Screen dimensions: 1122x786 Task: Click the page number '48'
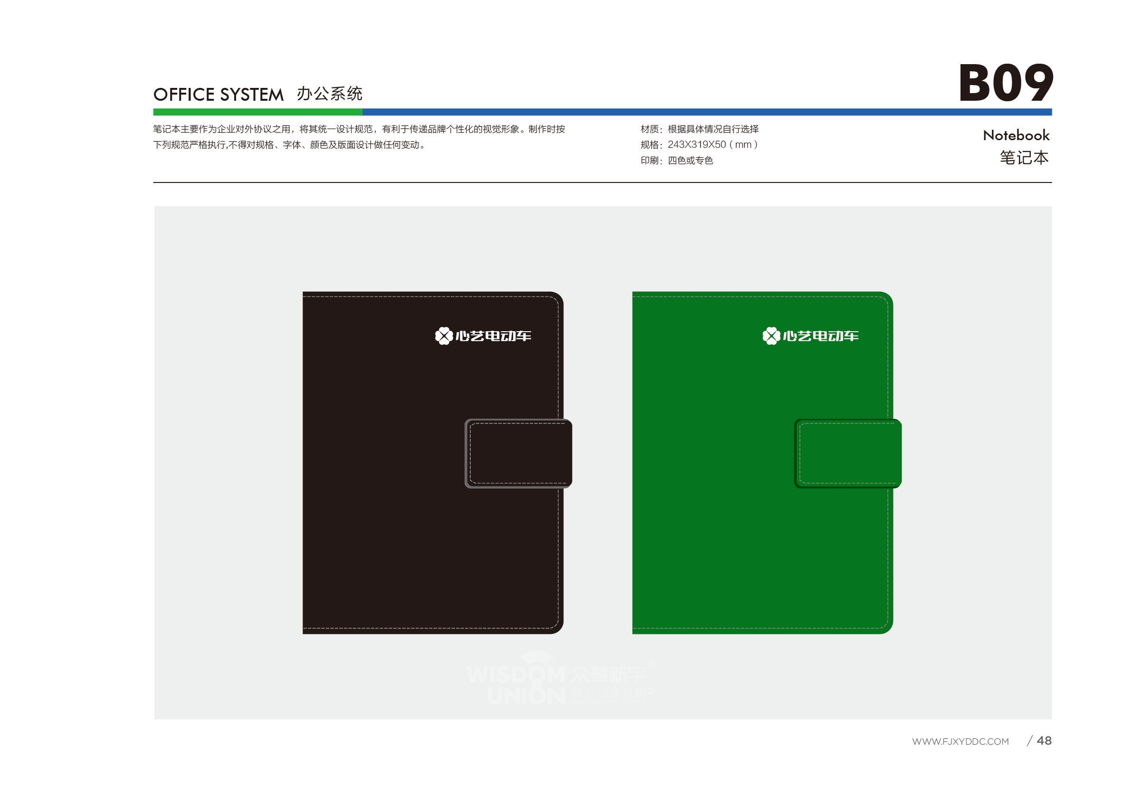[1044, 740]
